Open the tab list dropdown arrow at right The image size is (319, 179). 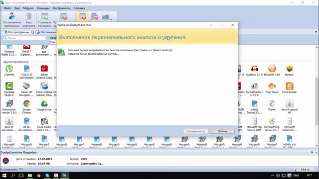pos(316,32)
